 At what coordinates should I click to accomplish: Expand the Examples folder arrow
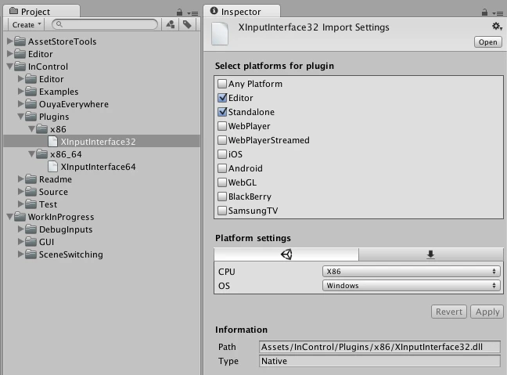click(x=21, y=92)
